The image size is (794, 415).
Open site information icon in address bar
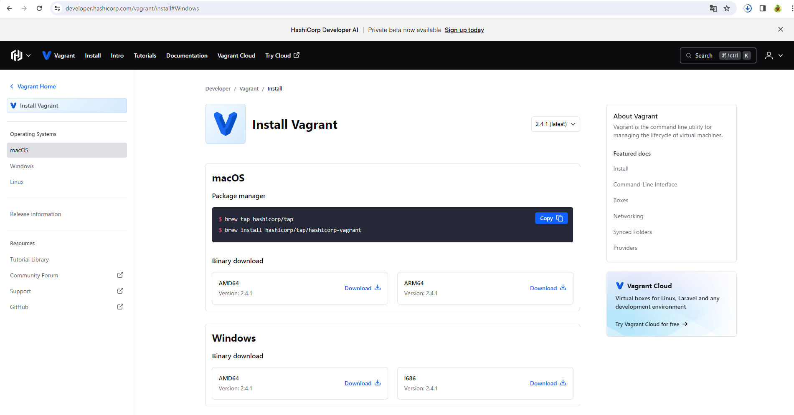point(58,8)
